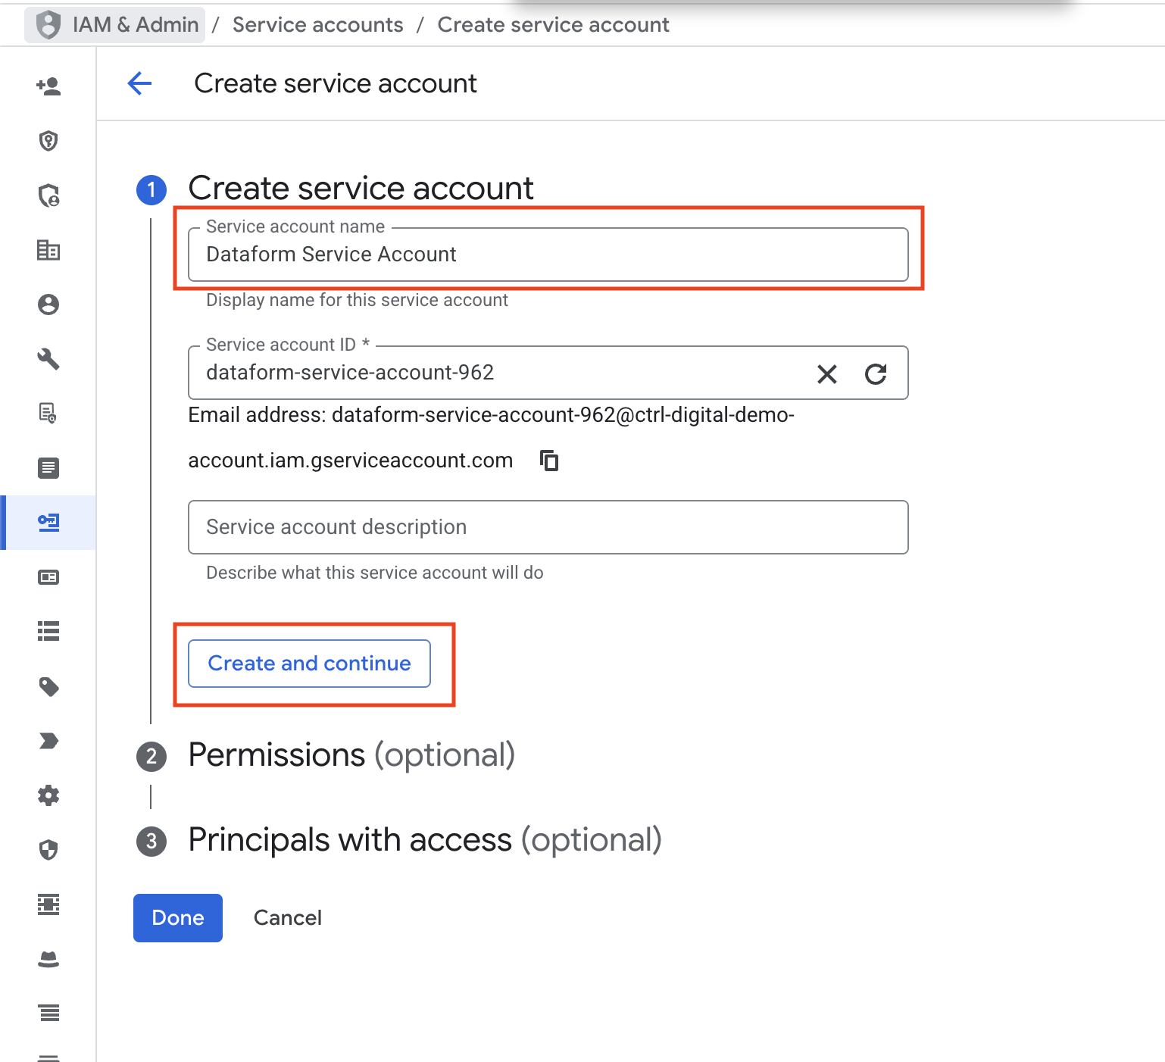Open the wrench tools sidebar icon
This screenshot has width=1165, height=1062.
tap(48, 358)
